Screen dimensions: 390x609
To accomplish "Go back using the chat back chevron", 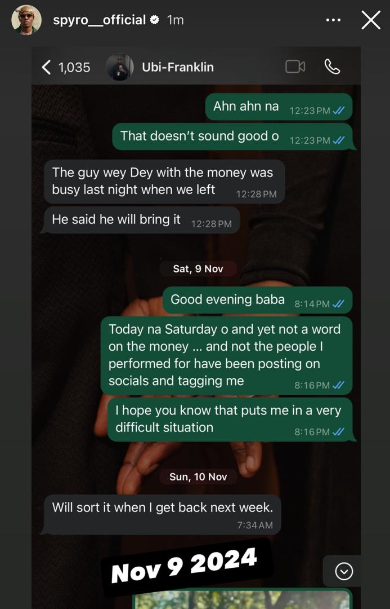I will point(46,67).
